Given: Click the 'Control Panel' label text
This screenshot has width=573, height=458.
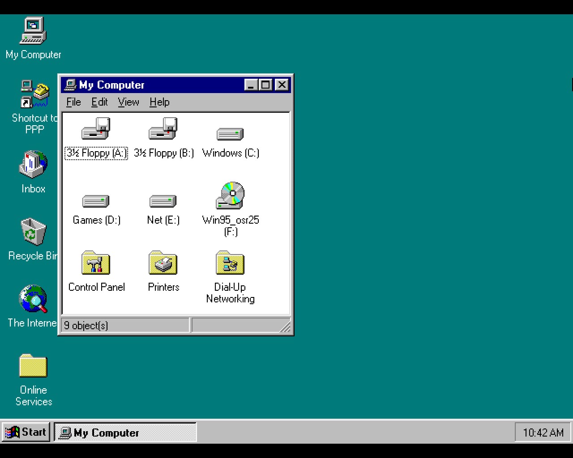Looking at the screenshot, I should click(96, 287).
